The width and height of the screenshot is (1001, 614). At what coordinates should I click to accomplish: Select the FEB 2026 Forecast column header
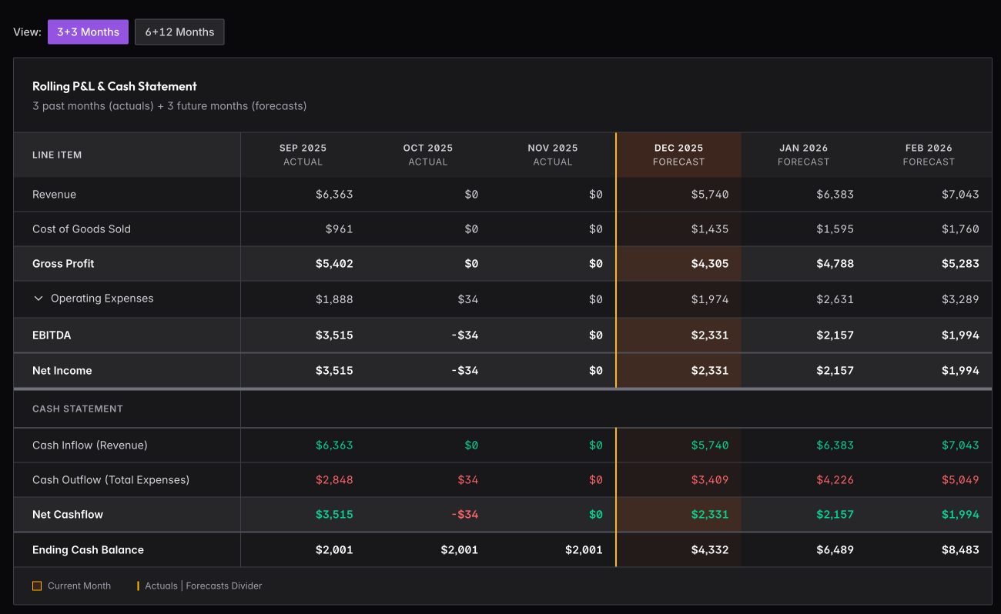(929, 155)
